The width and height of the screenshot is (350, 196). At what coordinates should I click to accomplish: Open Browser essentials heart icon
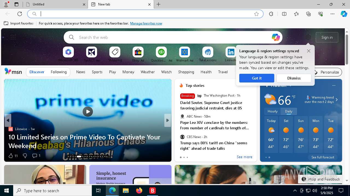coord(320,14)
